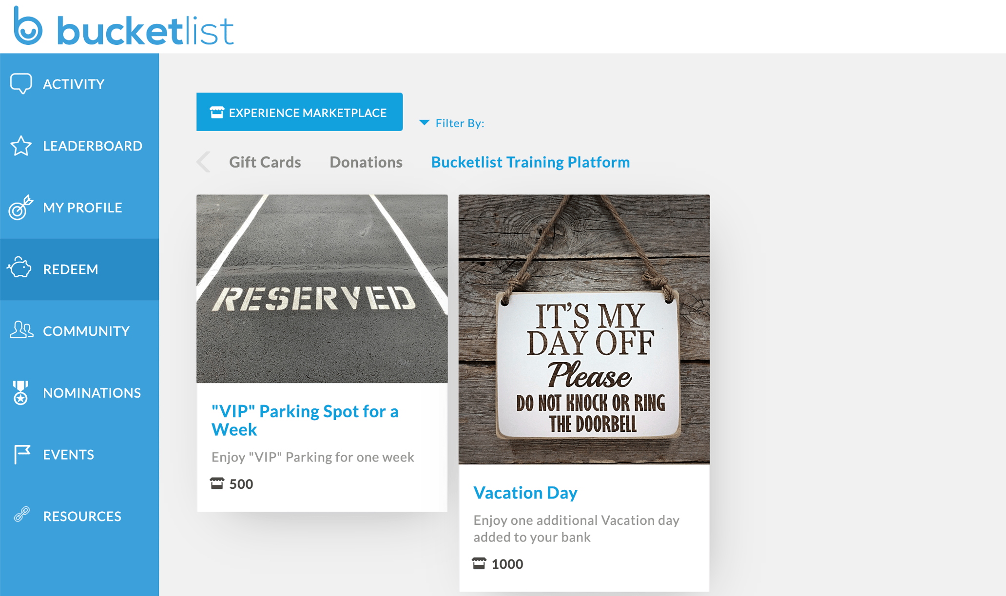Click the Leaderboard star icon
This screenshot has height=596, width=1006.
tap(21, 146)
